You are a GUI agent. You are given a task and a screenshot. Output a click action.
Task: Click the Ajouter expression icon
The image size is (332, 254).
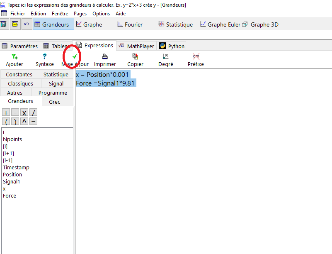pos(15,57)
